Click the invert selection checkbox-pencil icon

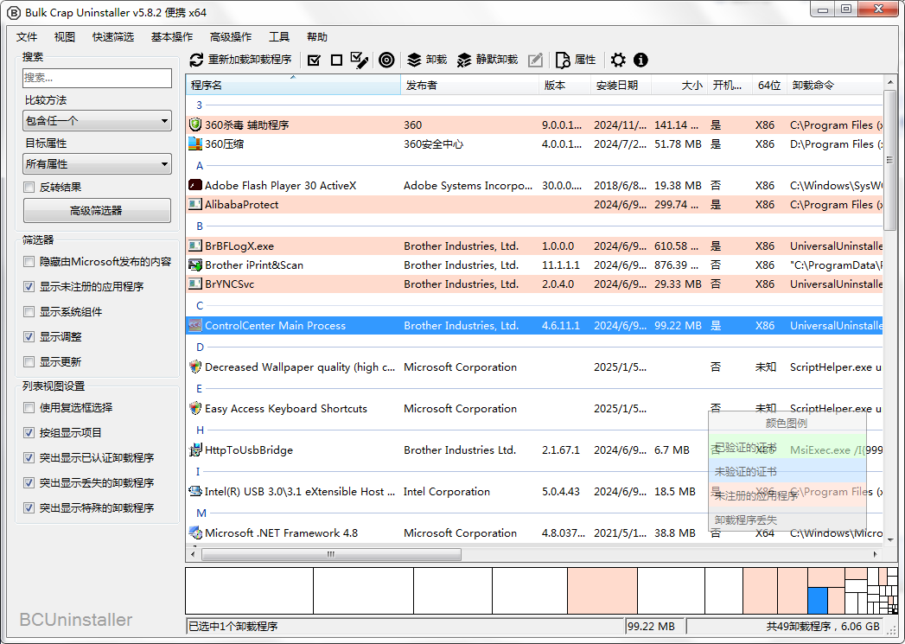pyautogui.click(x=360, y=60)
